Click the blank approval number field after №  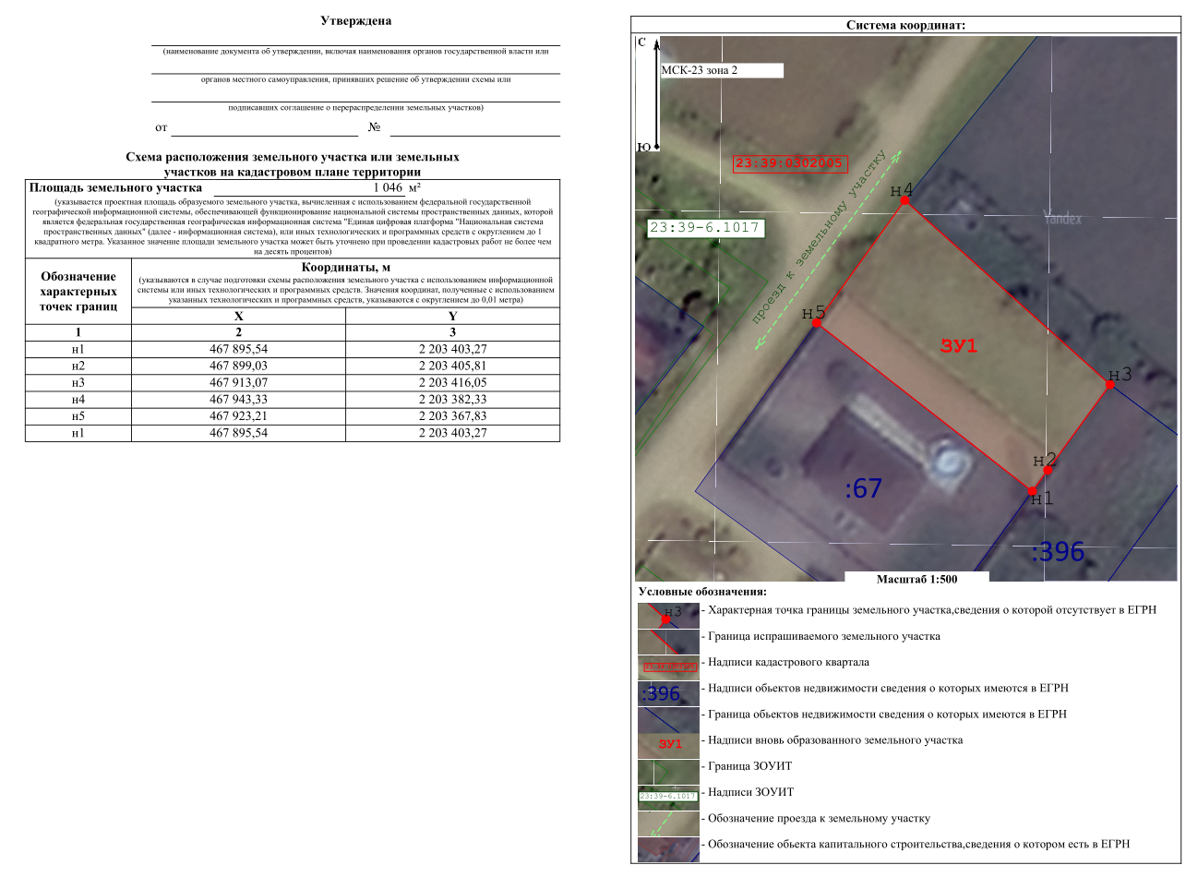(x=474, y=128)
